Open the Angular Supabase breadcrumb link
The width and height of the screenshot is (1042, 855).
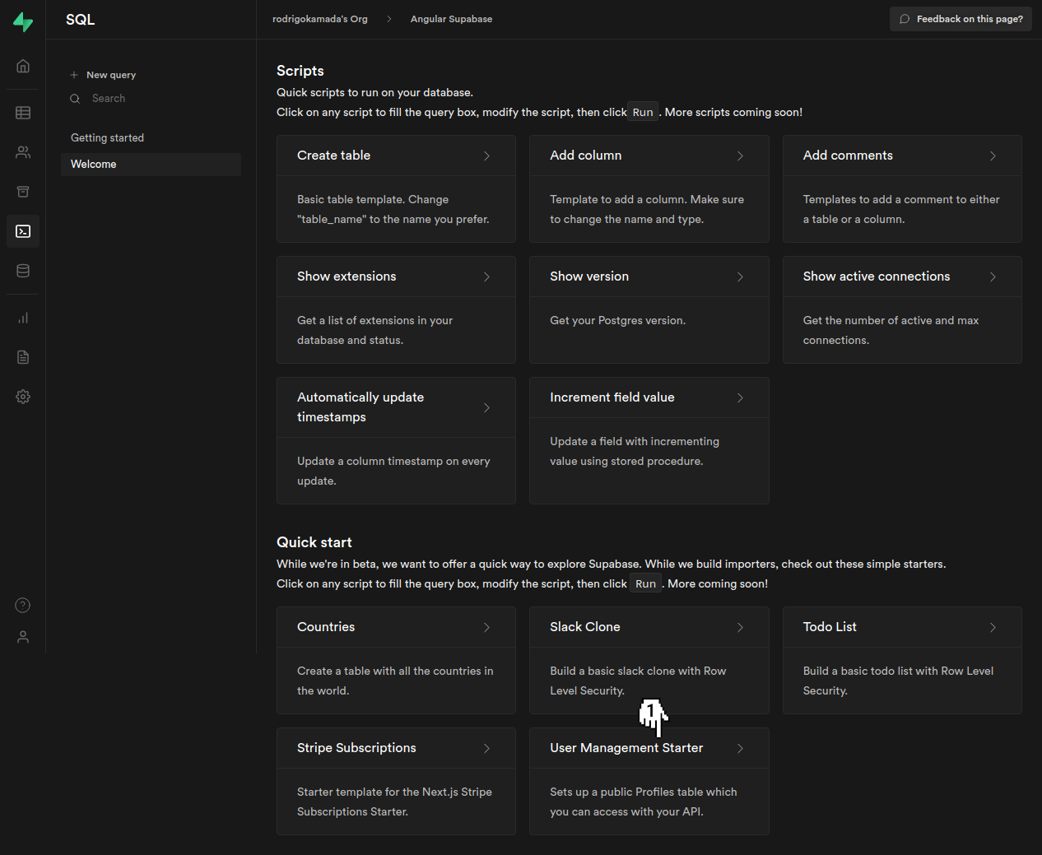point(451,19)
